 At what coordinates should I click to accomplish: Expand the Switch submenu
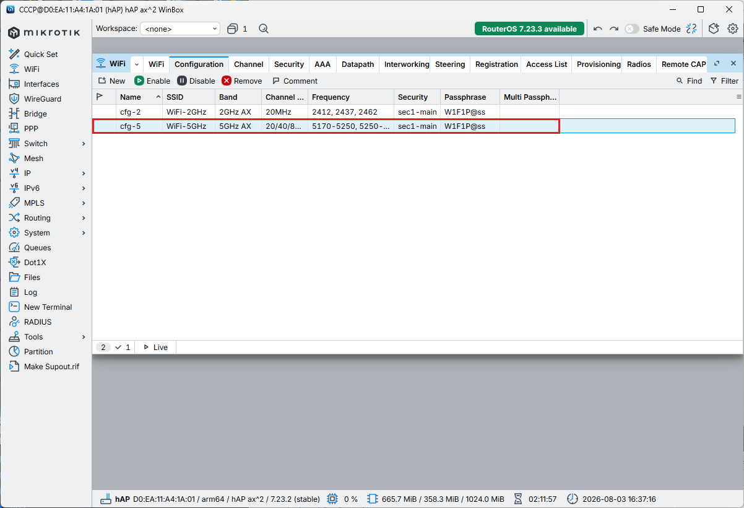(x=84, y=143)
